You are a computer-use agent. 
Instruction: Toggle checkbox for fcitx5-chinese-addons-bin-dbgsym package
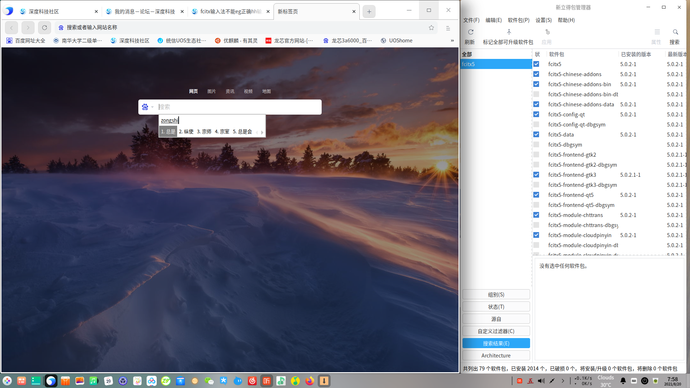(x=536, y=94)
